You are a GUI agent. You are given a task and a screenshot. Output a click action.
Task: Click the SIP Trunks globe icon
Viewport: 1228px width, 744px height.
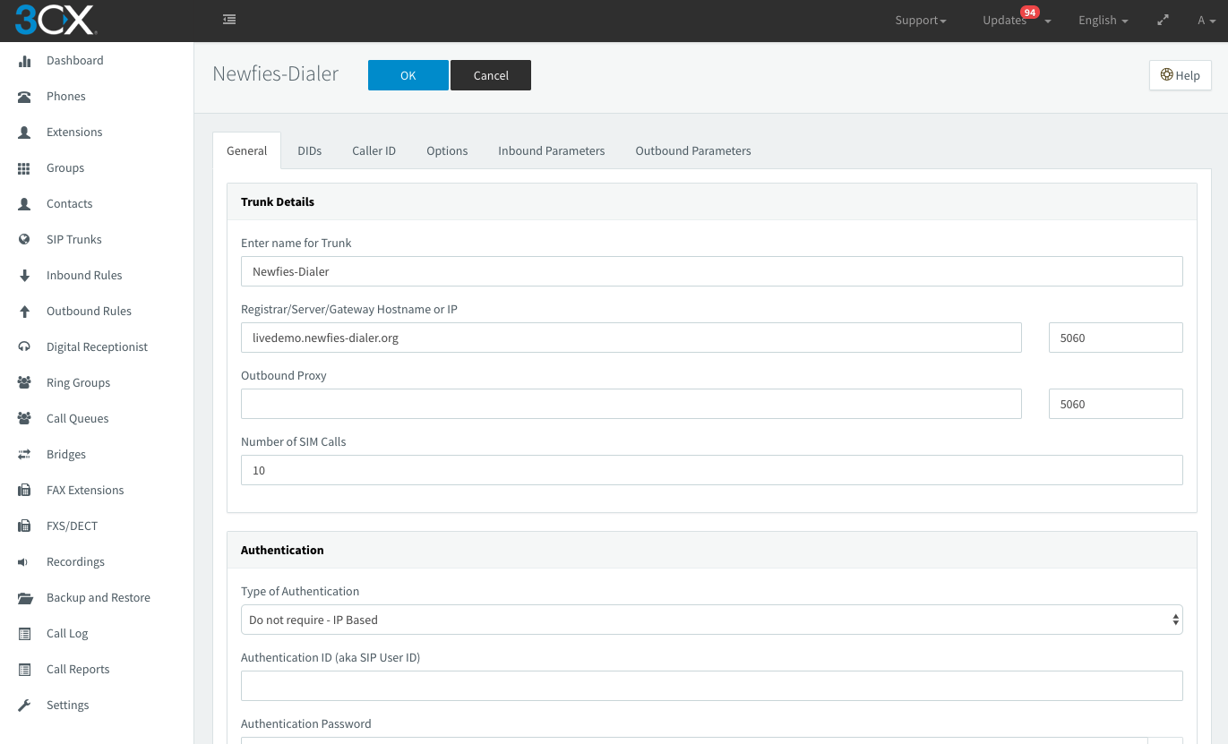25,240
